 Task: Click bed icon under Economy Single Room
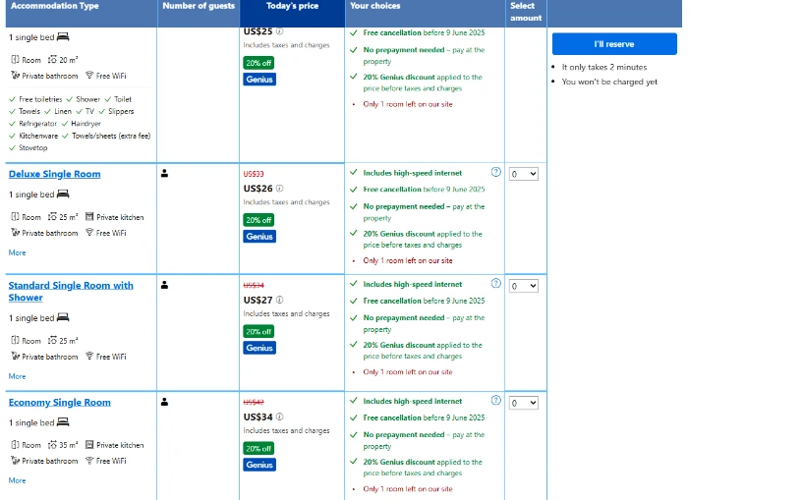coord(63,422)
